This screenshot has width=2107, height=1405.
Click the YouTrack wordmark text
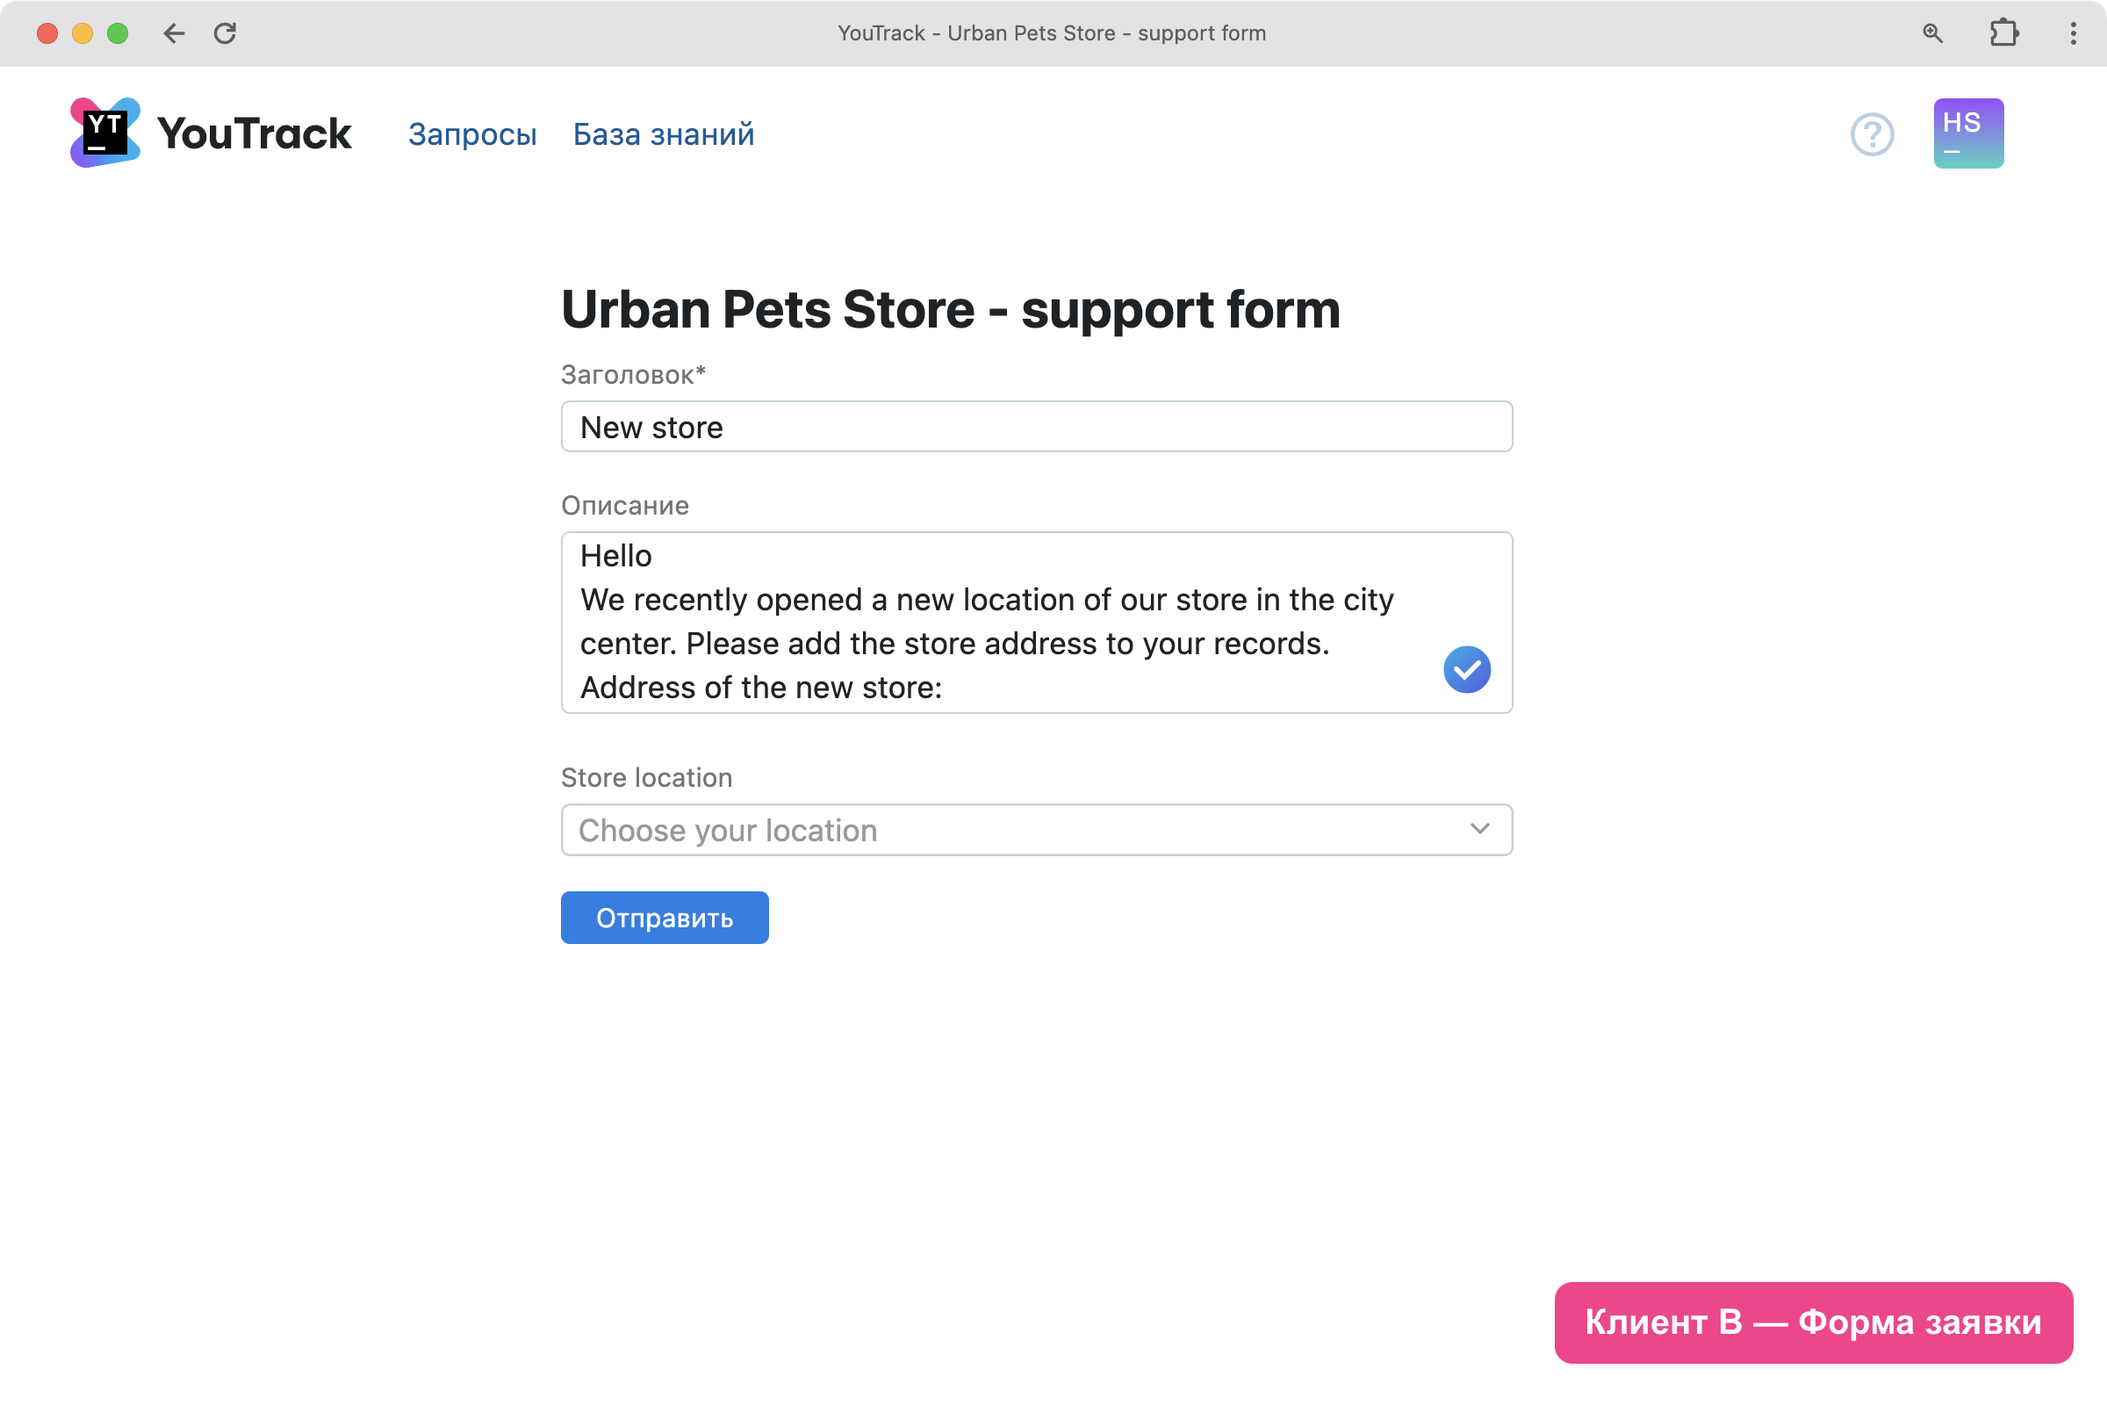click(255, 133)
